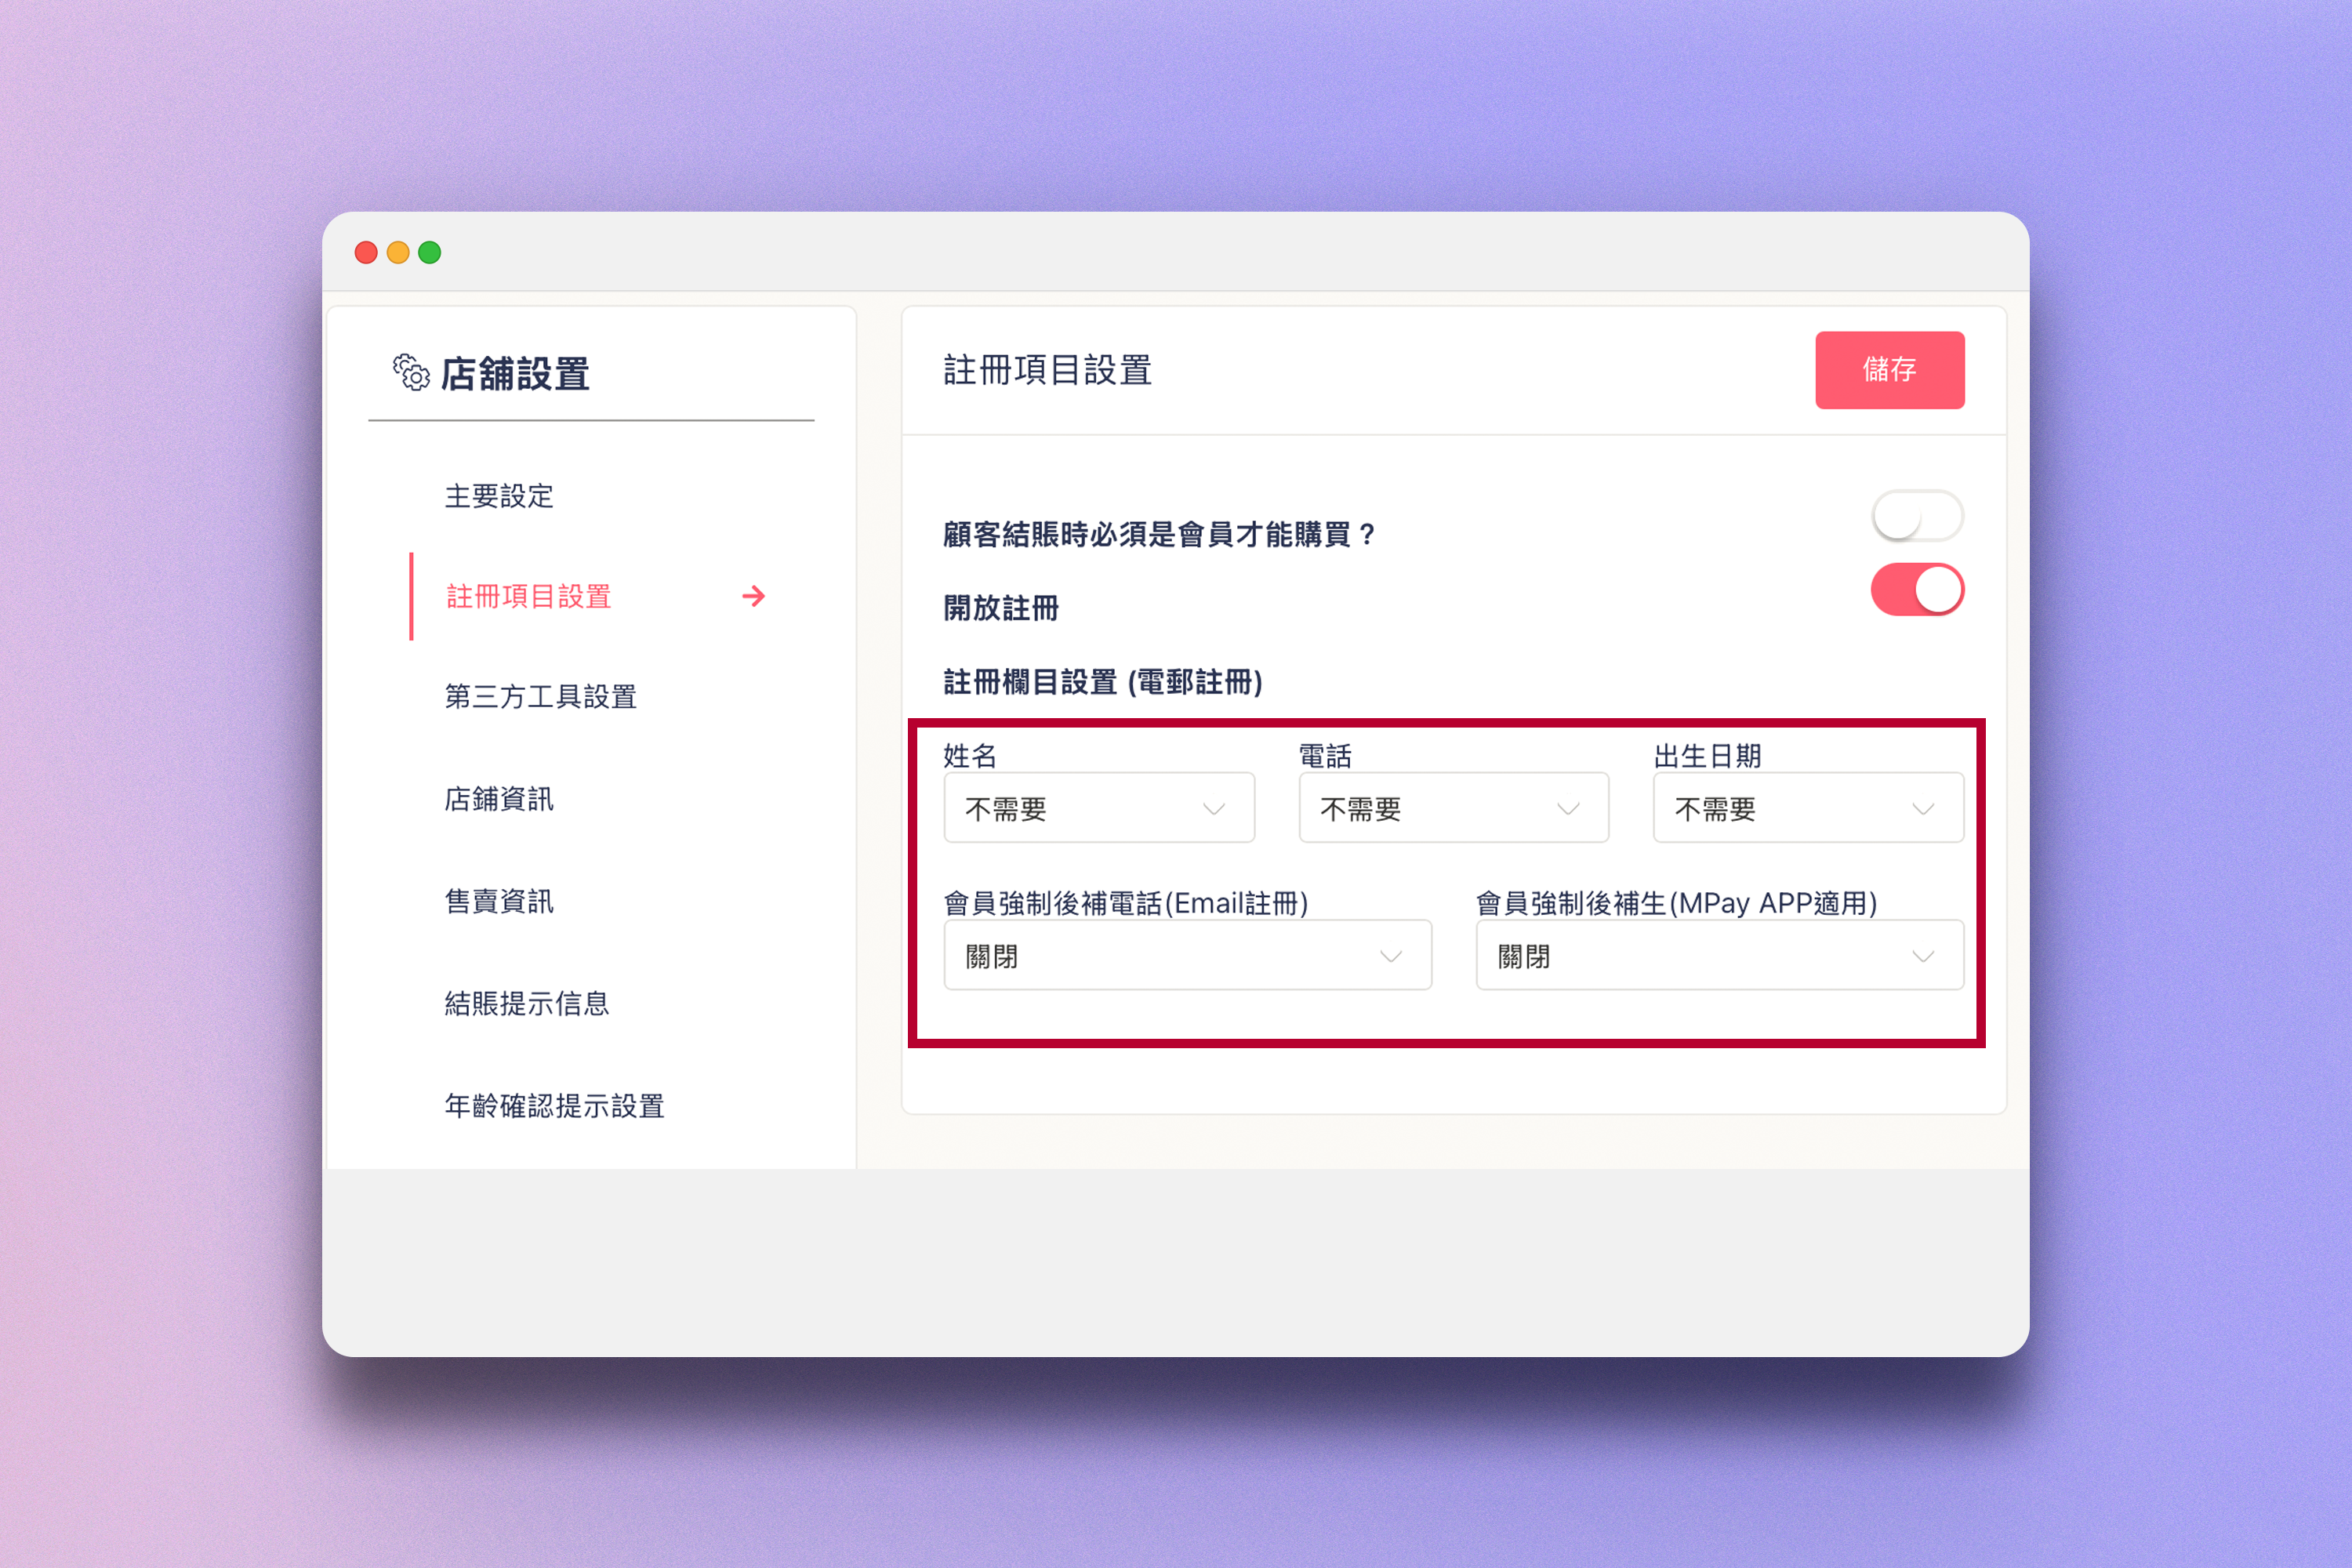Open the 出生日期 dropdown

point(1807,808)
